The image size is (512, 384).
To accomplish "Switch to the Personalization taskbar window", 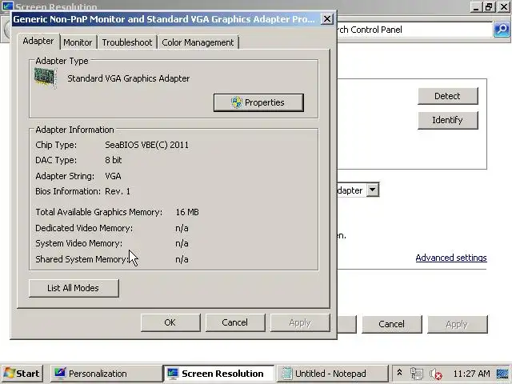I will [106, 374].
